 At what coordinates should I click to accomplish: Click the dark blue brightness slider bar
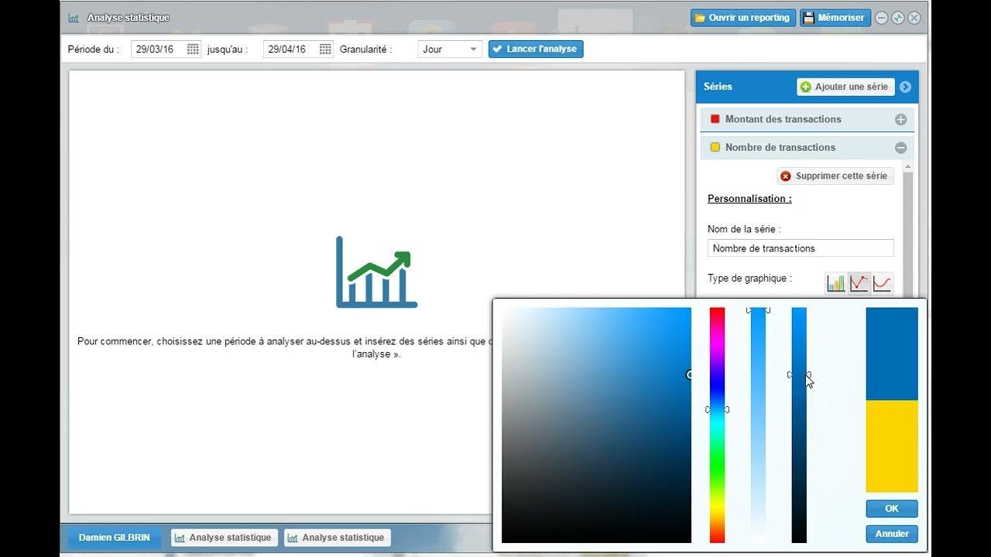(x=799, y=425)
